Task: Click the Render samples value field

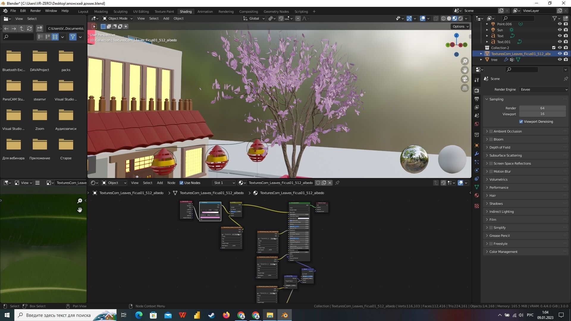Action: [542, 108]
